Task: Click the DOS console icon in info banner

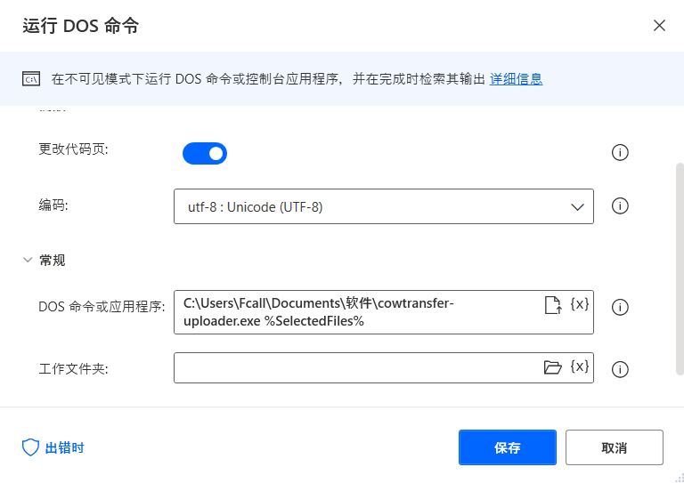Action: pyautogui.click(x=31, y=79)
